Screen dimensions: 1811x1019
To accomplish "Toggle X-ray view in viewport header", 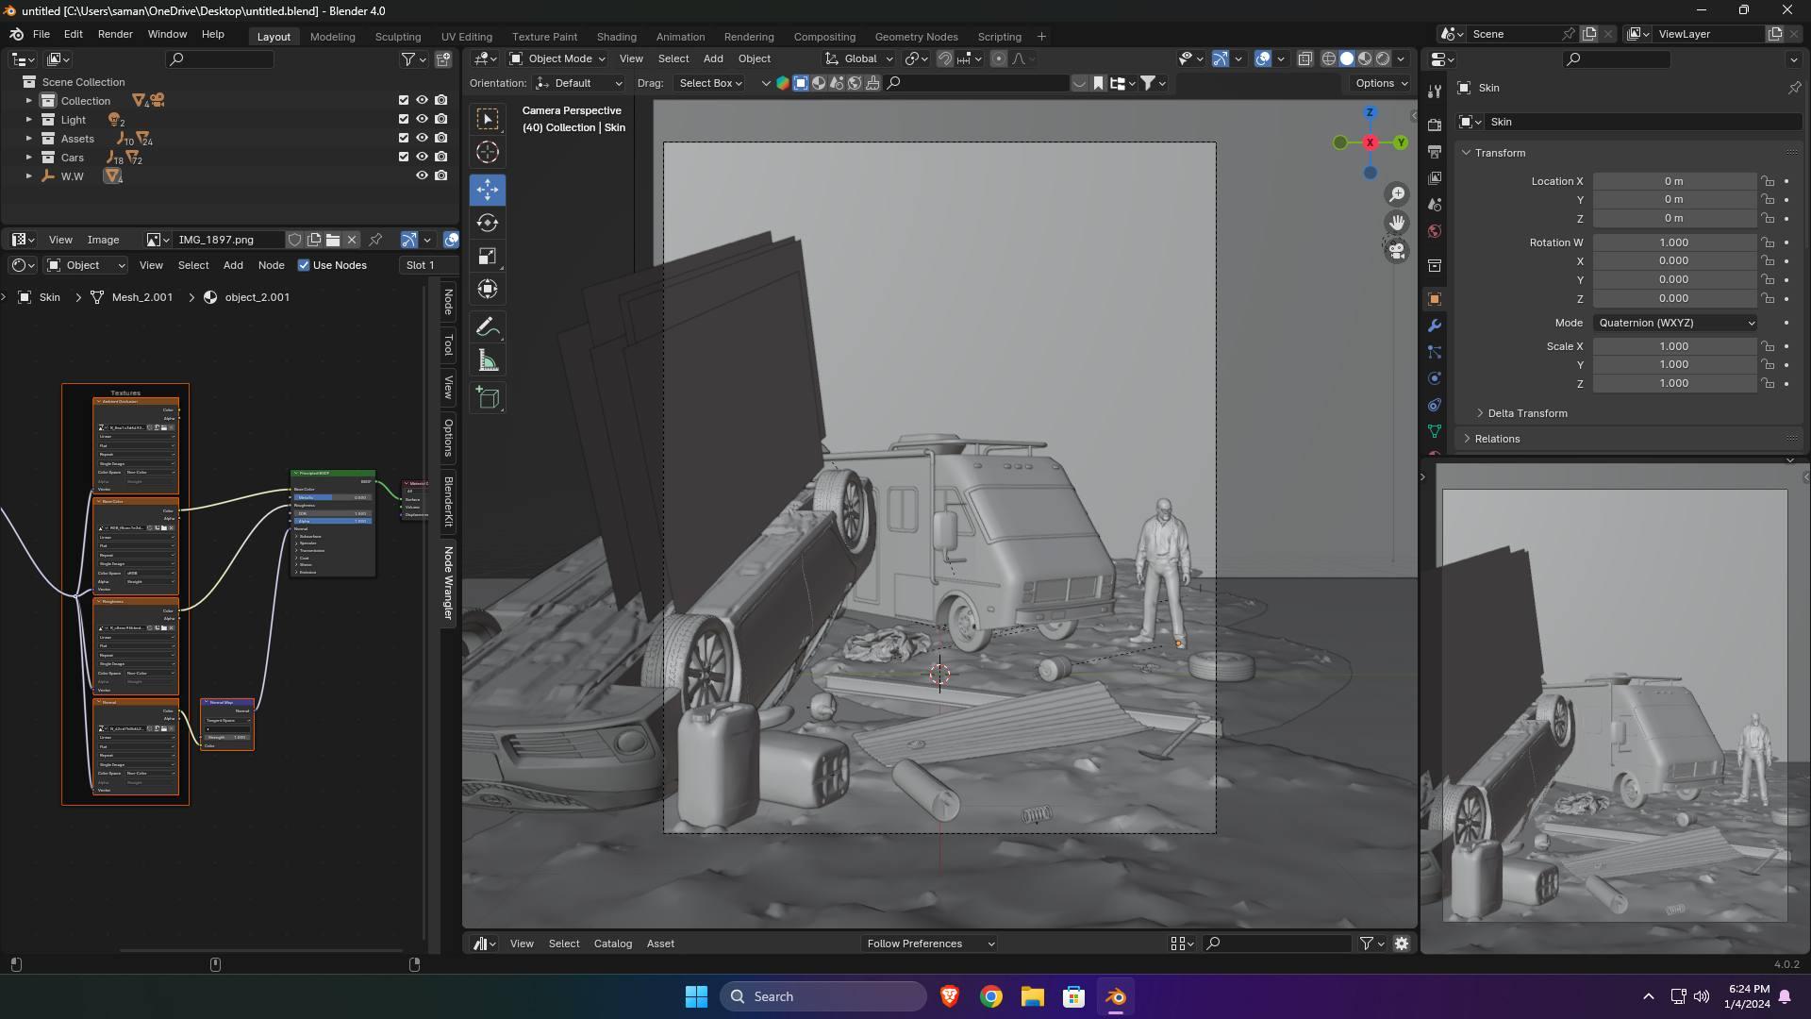I will (x=1305, y=58).
